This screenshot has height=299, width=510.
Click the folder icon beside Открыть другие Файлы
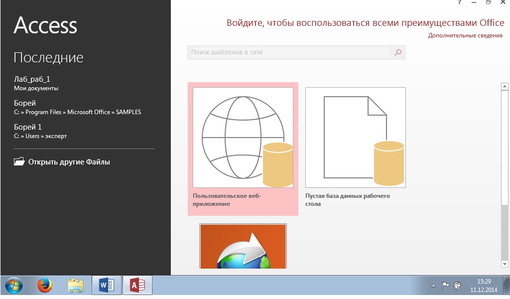[19, 161]
